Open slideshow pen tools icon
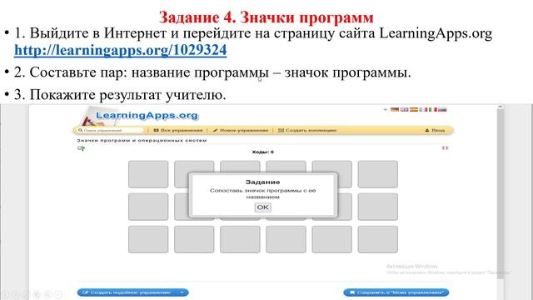The image size is (533, 300). (x=27, y=295)
